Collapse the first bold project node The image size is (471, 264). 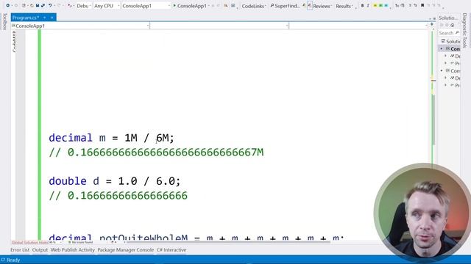point(442,48)
